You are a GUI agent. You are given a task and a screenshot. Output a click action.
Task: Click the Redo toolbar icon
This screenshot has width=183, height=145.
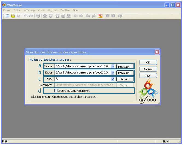(x=31, y=16)
